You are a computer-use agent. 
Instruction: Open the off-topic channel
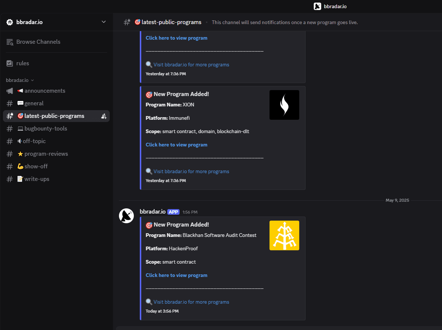coord(34,141)
